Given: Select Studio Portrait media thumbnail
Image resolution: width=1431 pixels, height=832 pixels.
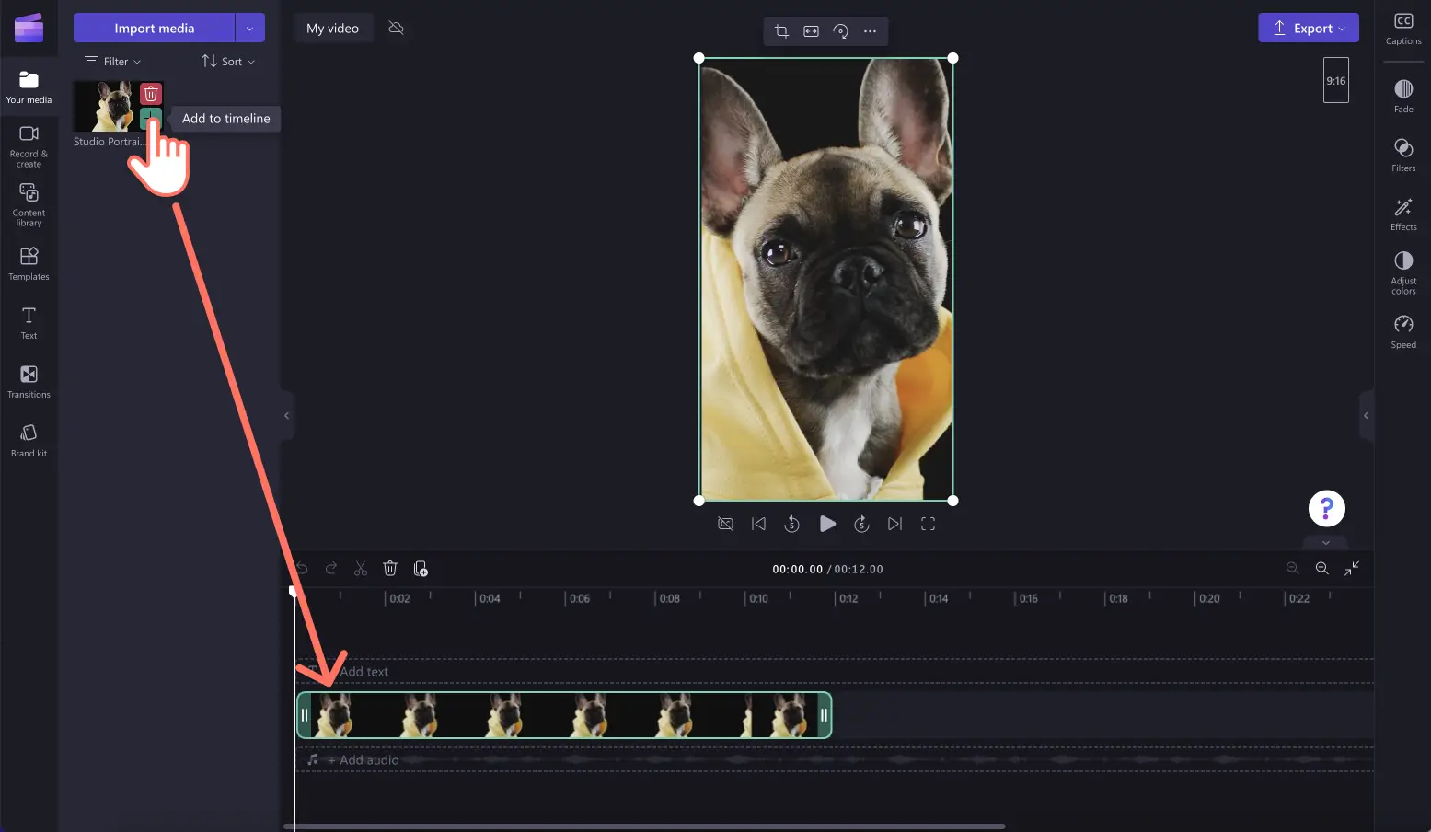Looking at the screenshot, I should tap(107, 106).
